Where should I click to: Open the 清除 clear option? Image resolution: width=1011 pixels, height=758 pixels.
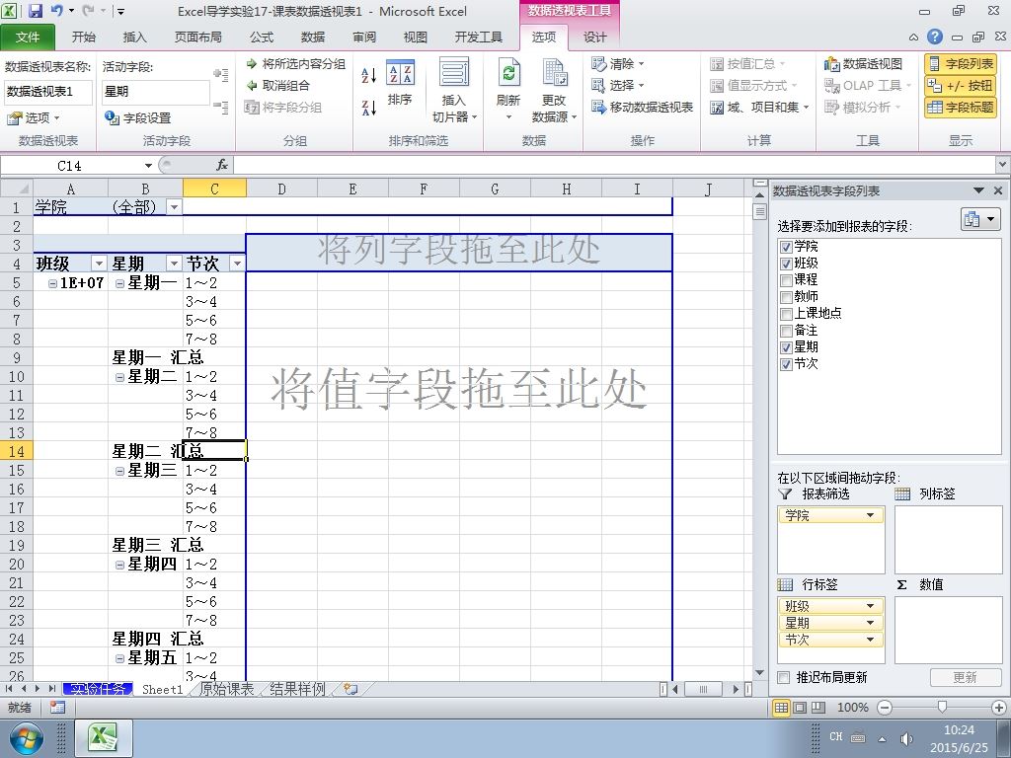618,64
